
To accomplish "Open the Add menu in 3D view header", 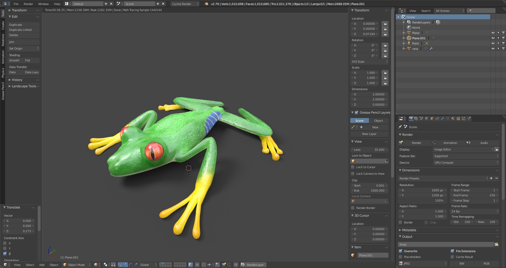I will point(42,265).
